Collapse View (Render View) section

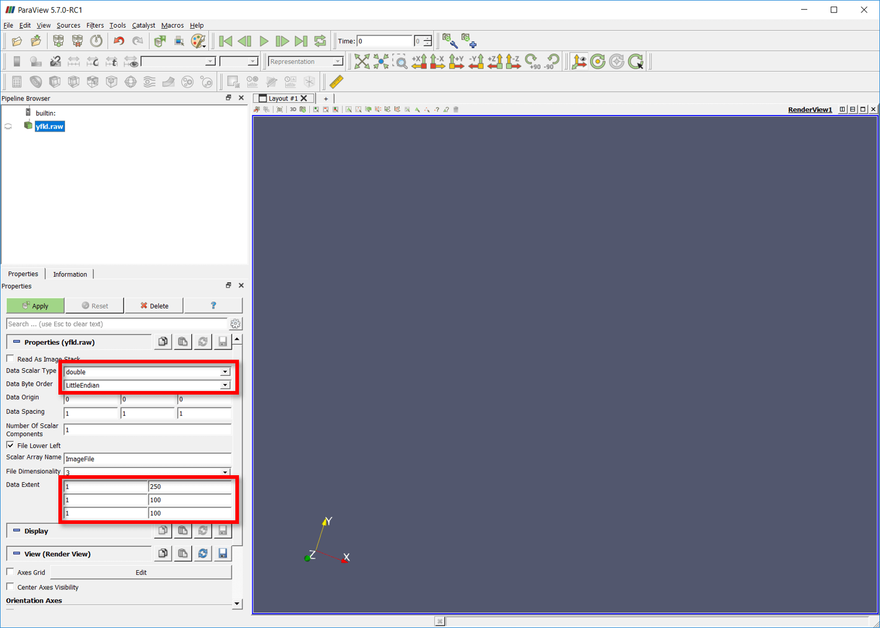17,553
